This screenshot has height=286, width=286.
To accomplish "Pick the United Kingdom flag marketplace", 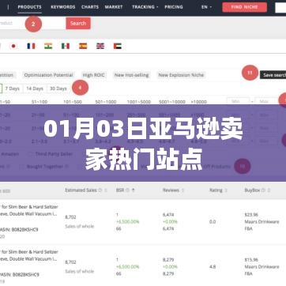I will (x=100, y=46).
